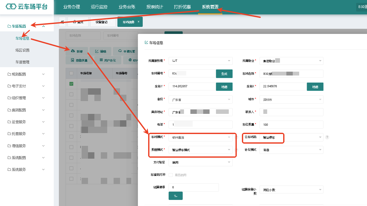Viewport: 367px width, 206px height.
Task: Open the 数据模式 dropdown
Action: click(201, 150)
